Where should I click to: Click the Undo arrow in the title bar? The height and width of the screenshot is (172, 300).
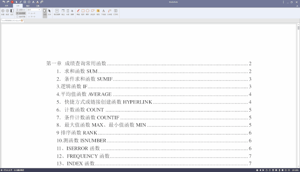pyautogui.click(x=4, y=2)
